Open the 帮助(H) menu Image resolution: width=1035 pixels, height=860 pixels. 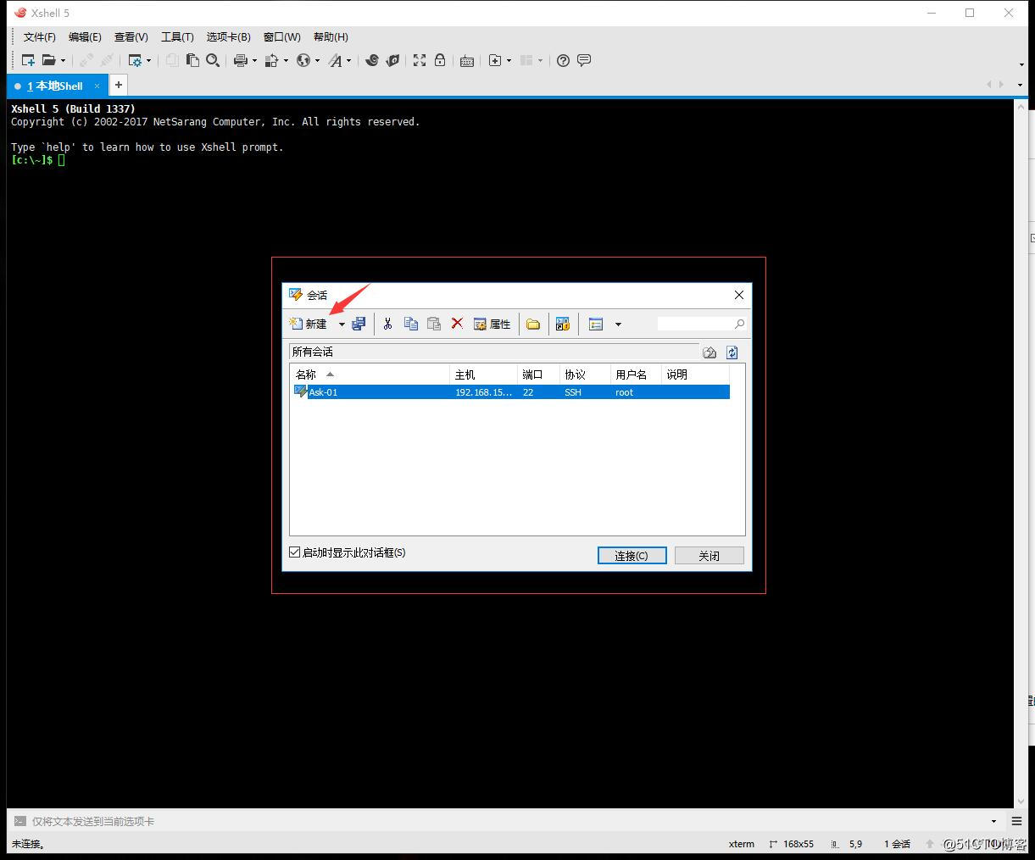click(x=331, y=37)
